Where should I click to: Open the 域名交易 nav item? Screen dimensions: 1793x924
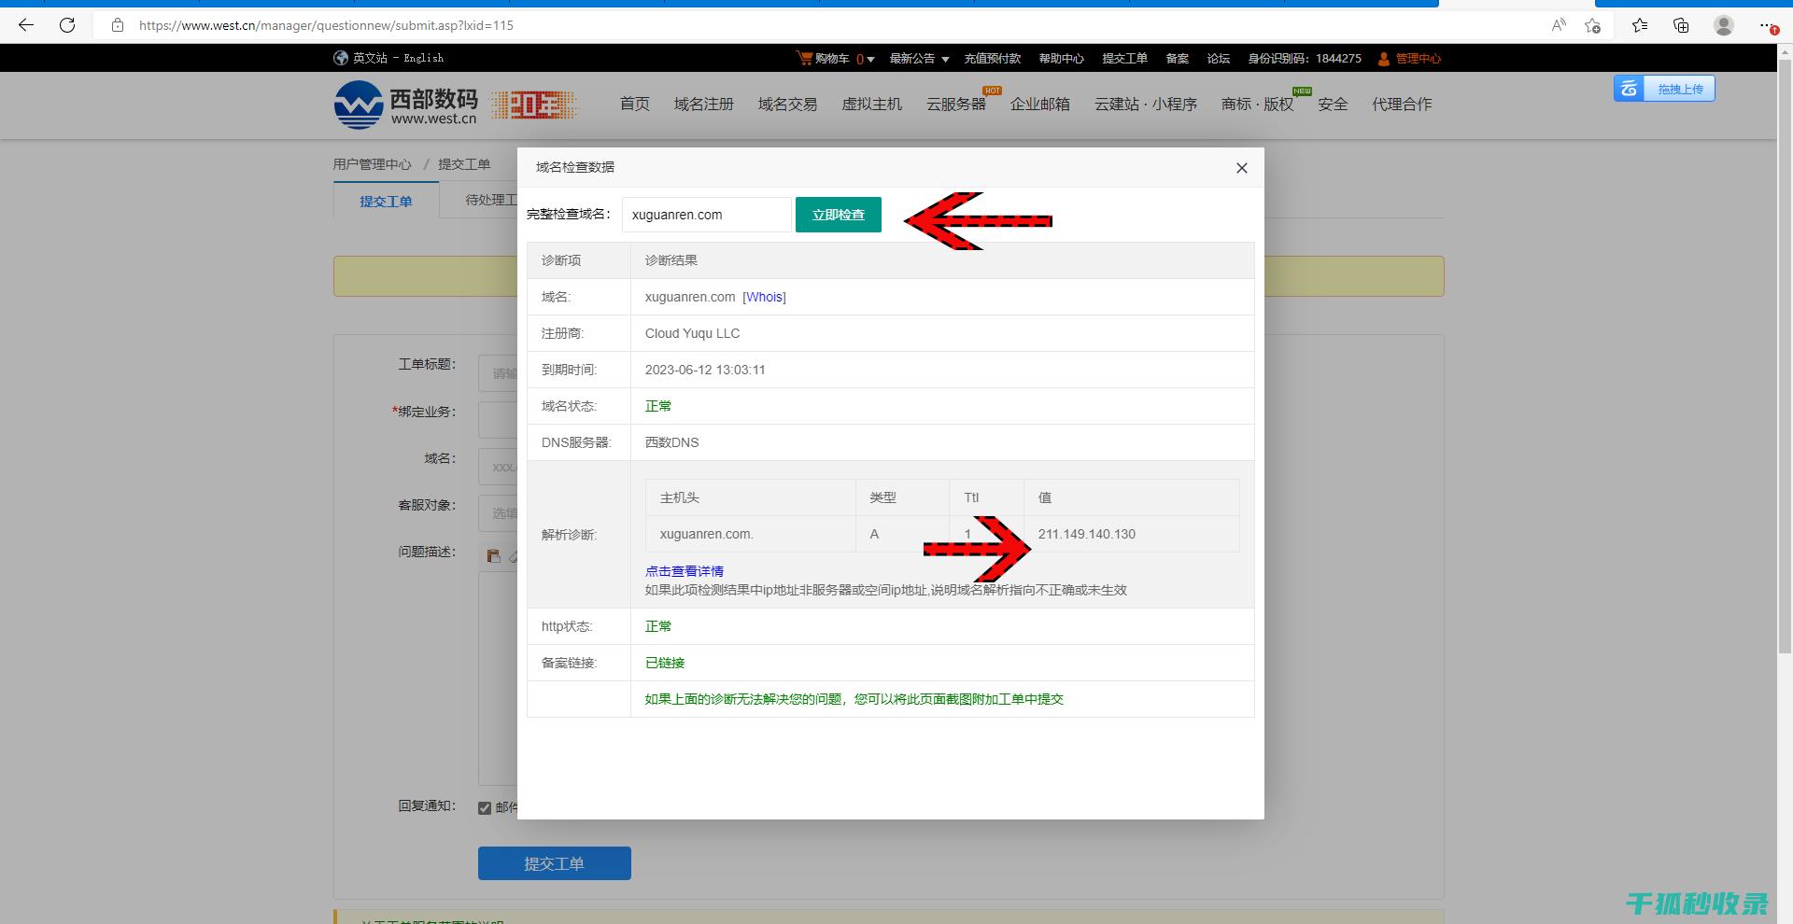(x=787, y=104)
